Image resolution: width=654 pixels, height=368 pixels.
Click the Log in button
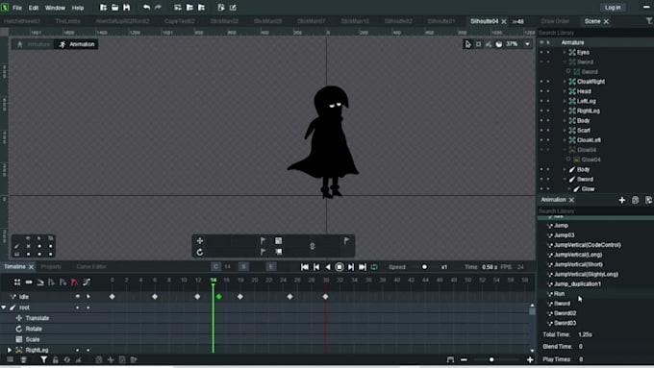point(613,8)
